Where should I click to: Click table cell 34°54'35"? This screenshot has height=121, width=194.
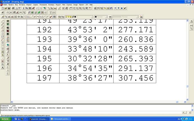(86, 69)
